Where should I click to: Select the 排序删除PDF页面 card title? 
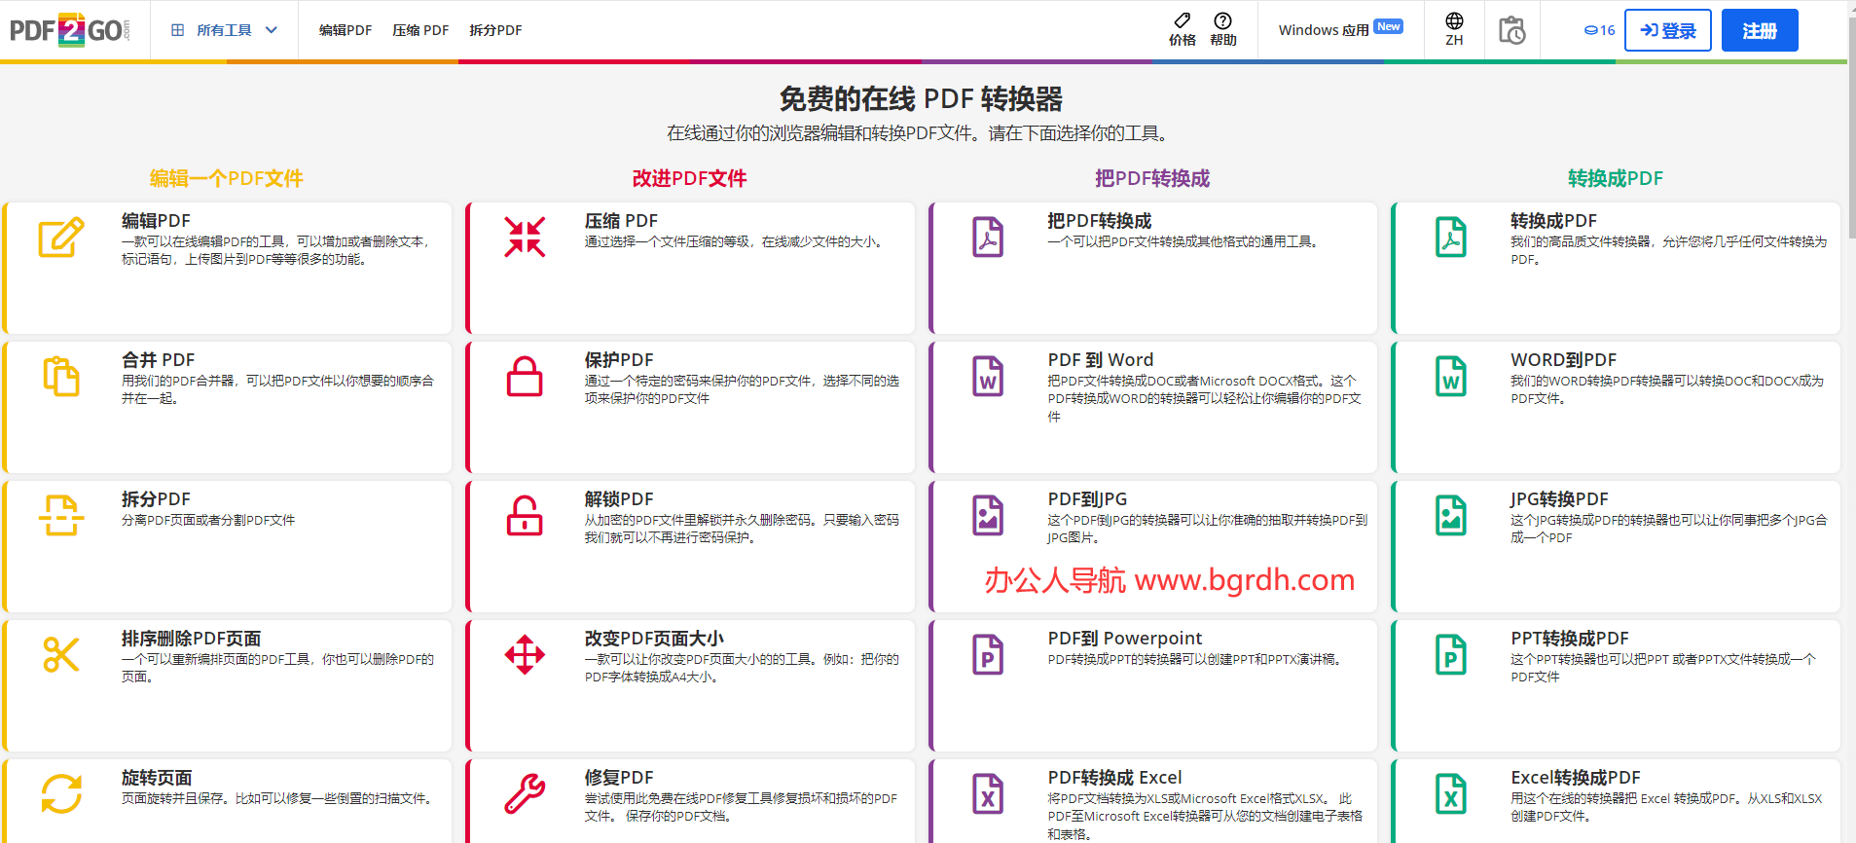(191, 639)
